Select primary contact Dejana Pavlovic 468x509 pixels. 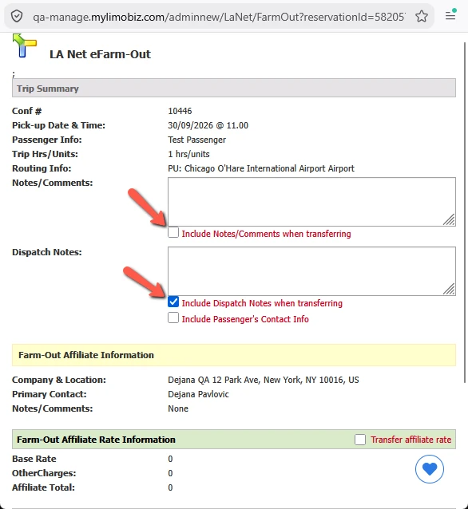point(198,394)
